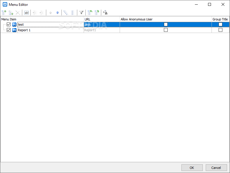The image size is (230, 173).
Task: Collapse all menu tree nodes
Action: (x=73, y=13)
